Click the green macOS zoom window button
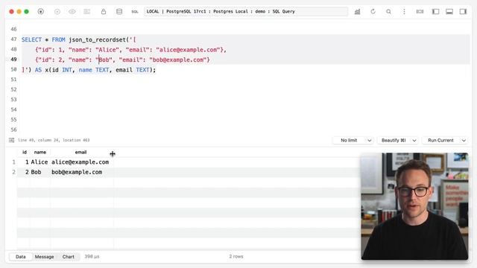The image size is (477, 268). pyautogui.click(x=27, y=12)
